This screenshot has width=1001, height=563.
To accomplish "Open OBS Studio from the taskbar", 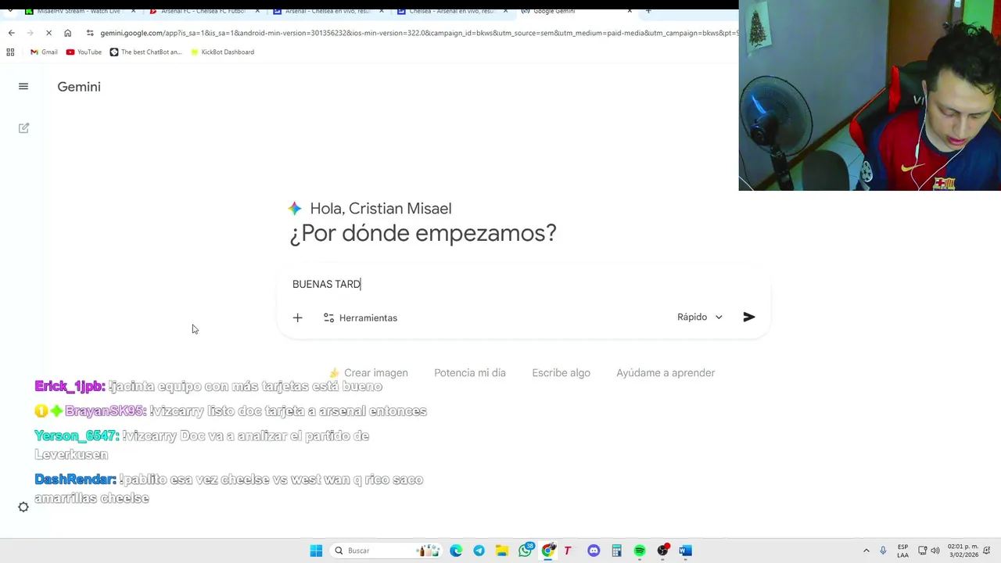I will point(663,550).
